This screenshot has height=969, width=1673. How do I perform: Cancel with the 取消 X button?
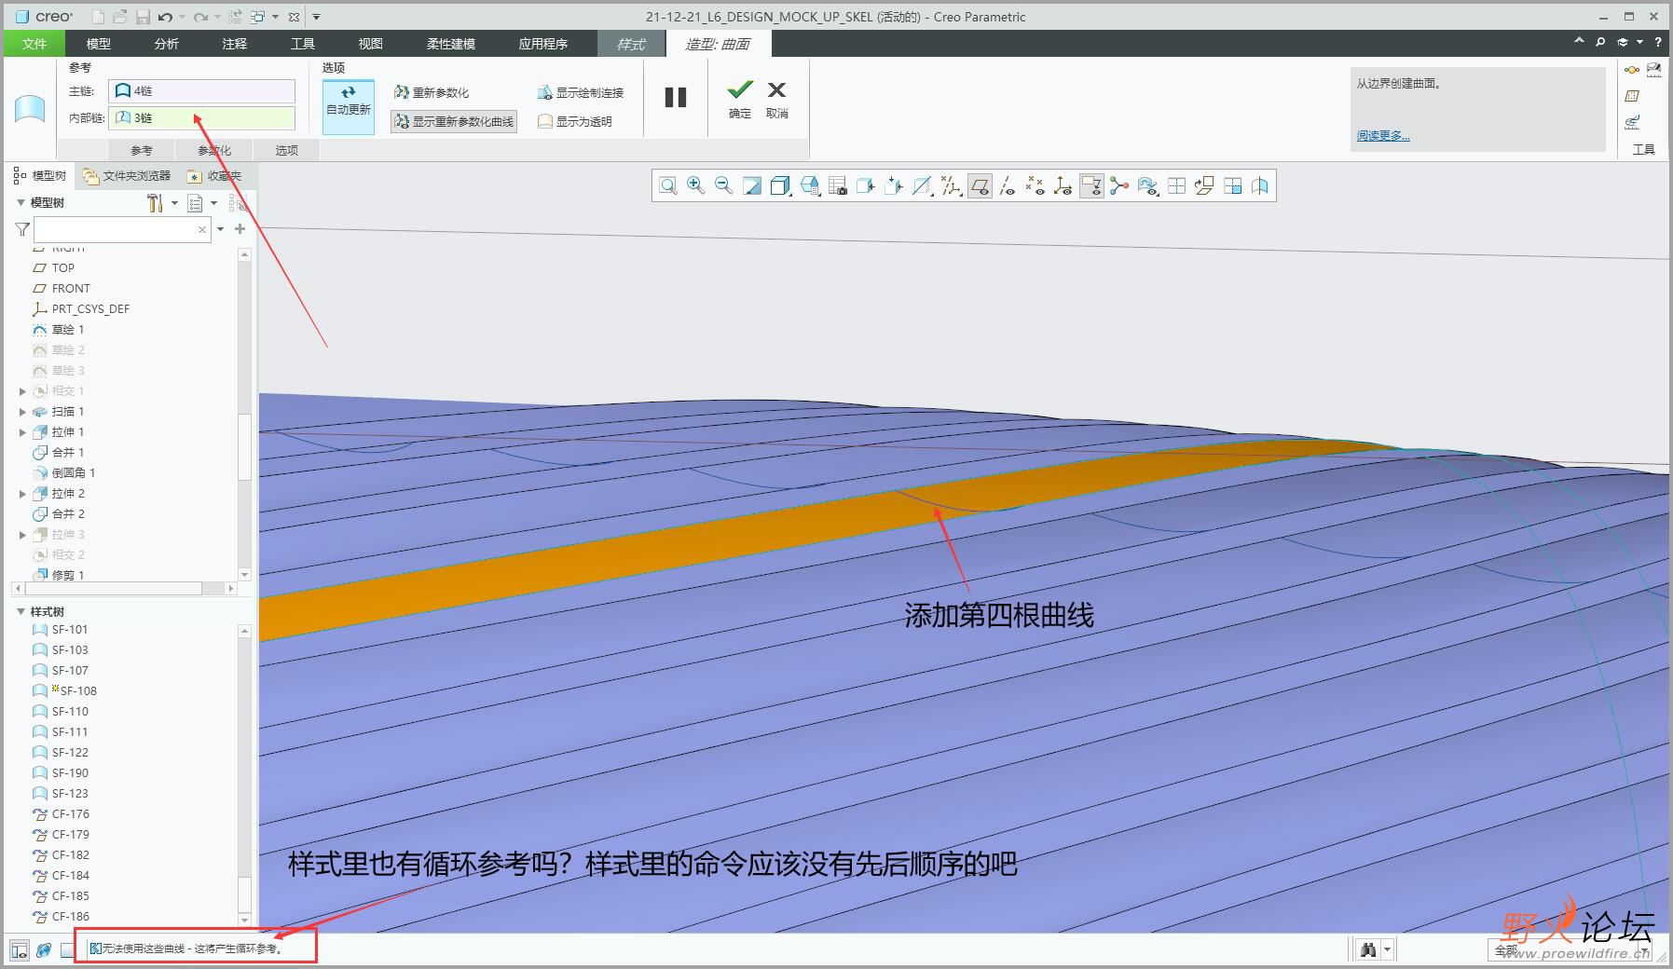tap(777, 98)
